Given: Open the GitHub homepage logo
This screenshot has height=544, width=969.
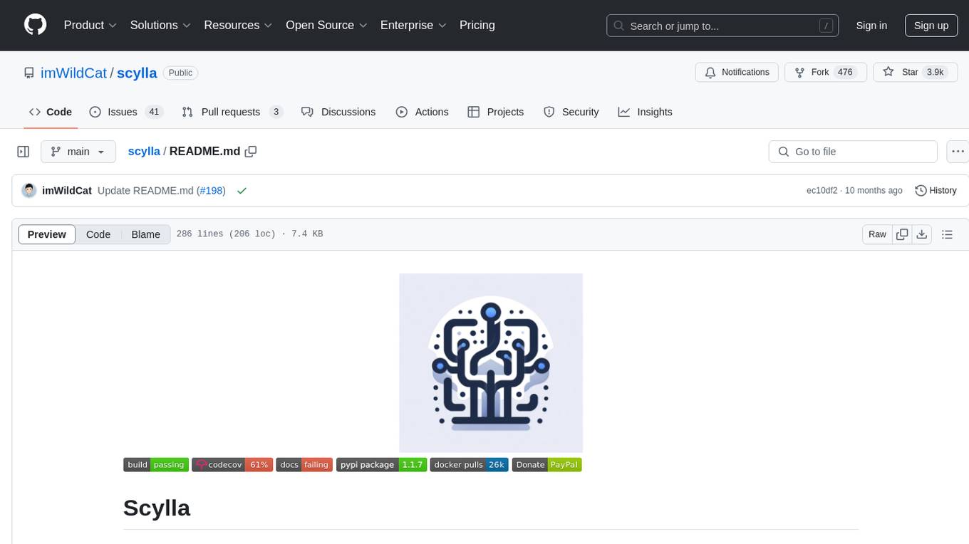Looking at the screenshot, I should tap(35, 25).
